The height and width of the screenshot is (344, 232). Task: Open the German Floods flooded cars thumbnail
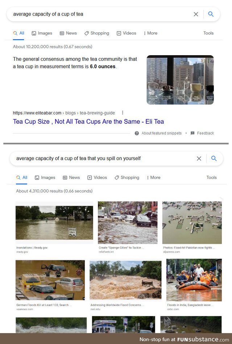click(50, 280)
